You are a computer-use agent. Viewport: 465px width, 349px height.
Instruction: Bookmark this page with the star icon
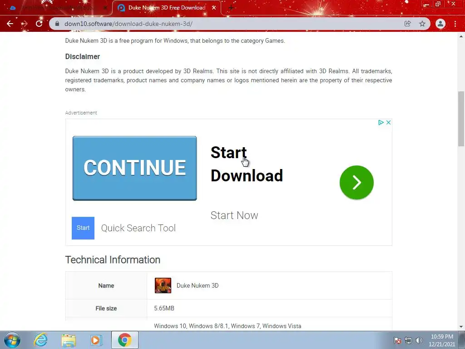(x=422, y=24)
